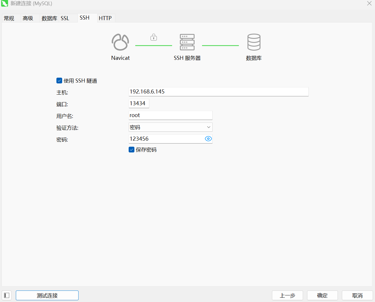Open the 数据库 tab

(x=49, y=18)
